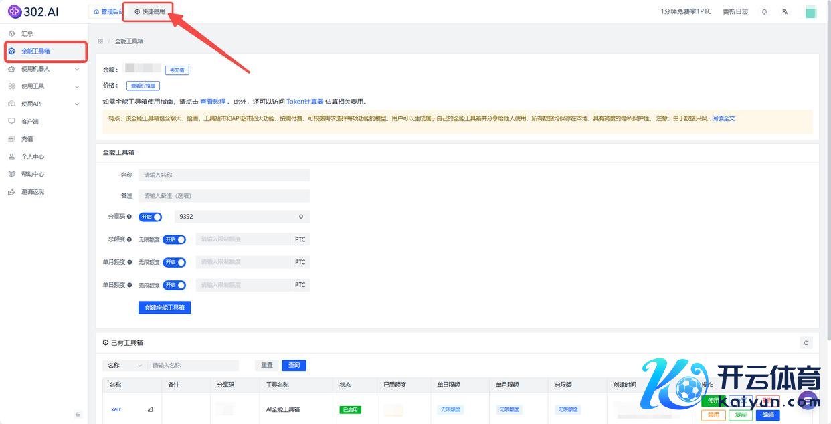This screenshot has height=424, width=831.
Task: Open the language translation icon
Action: (x=784, y=12)
